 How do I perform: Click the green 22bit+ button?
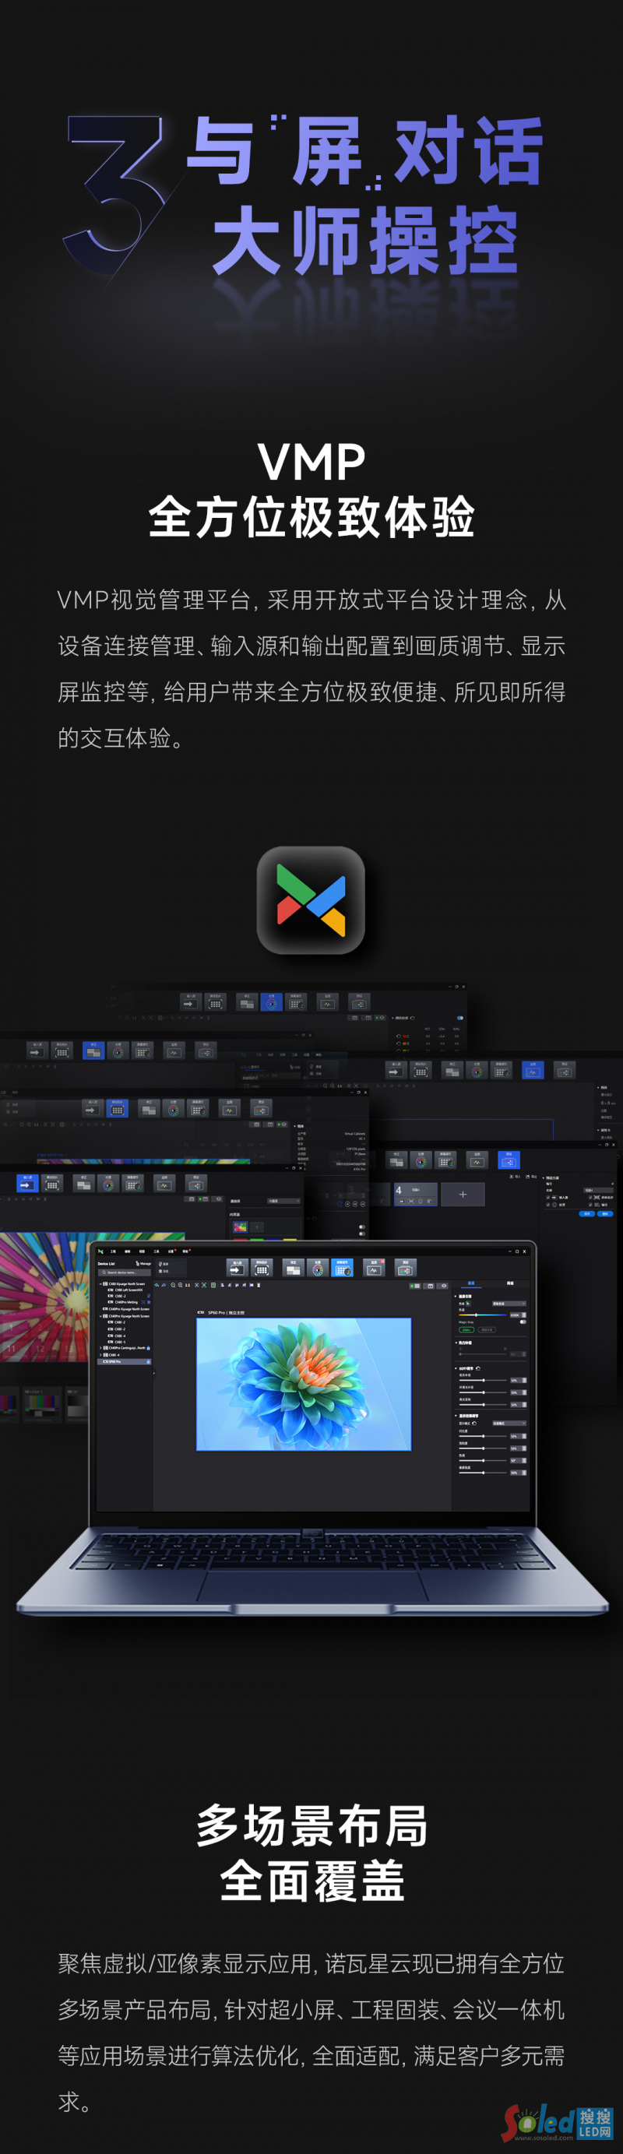(x=466, y=1329)
